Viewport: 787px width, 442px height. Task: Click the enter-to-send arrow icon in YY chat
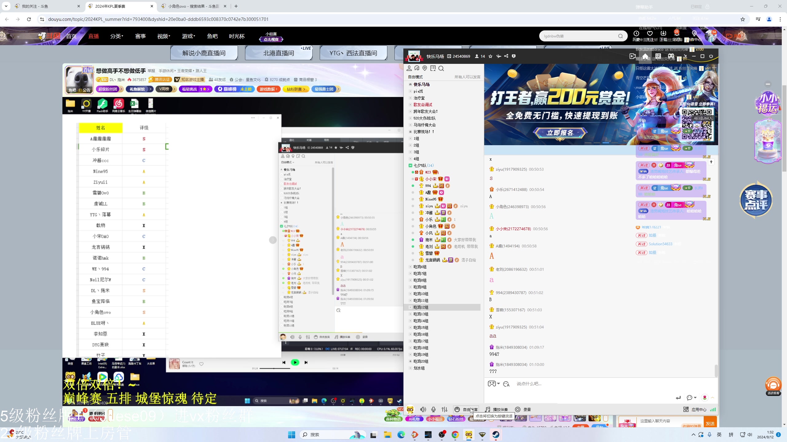click(678, 398)
